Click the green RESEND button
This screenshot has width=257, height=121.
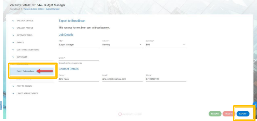click(215, 114)
